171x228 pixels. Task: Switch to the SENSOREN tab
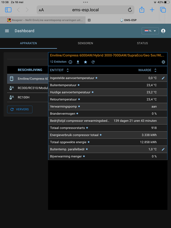[85, 43]
